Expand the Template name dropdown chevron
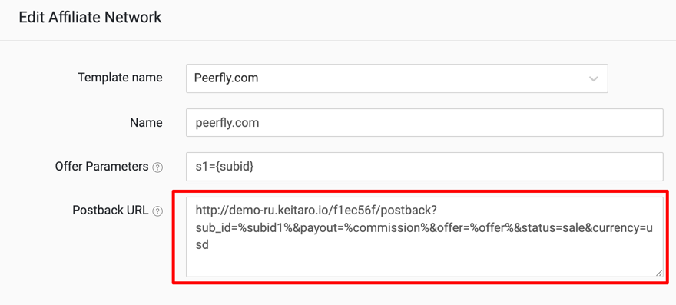 click(x=594, y=79)
